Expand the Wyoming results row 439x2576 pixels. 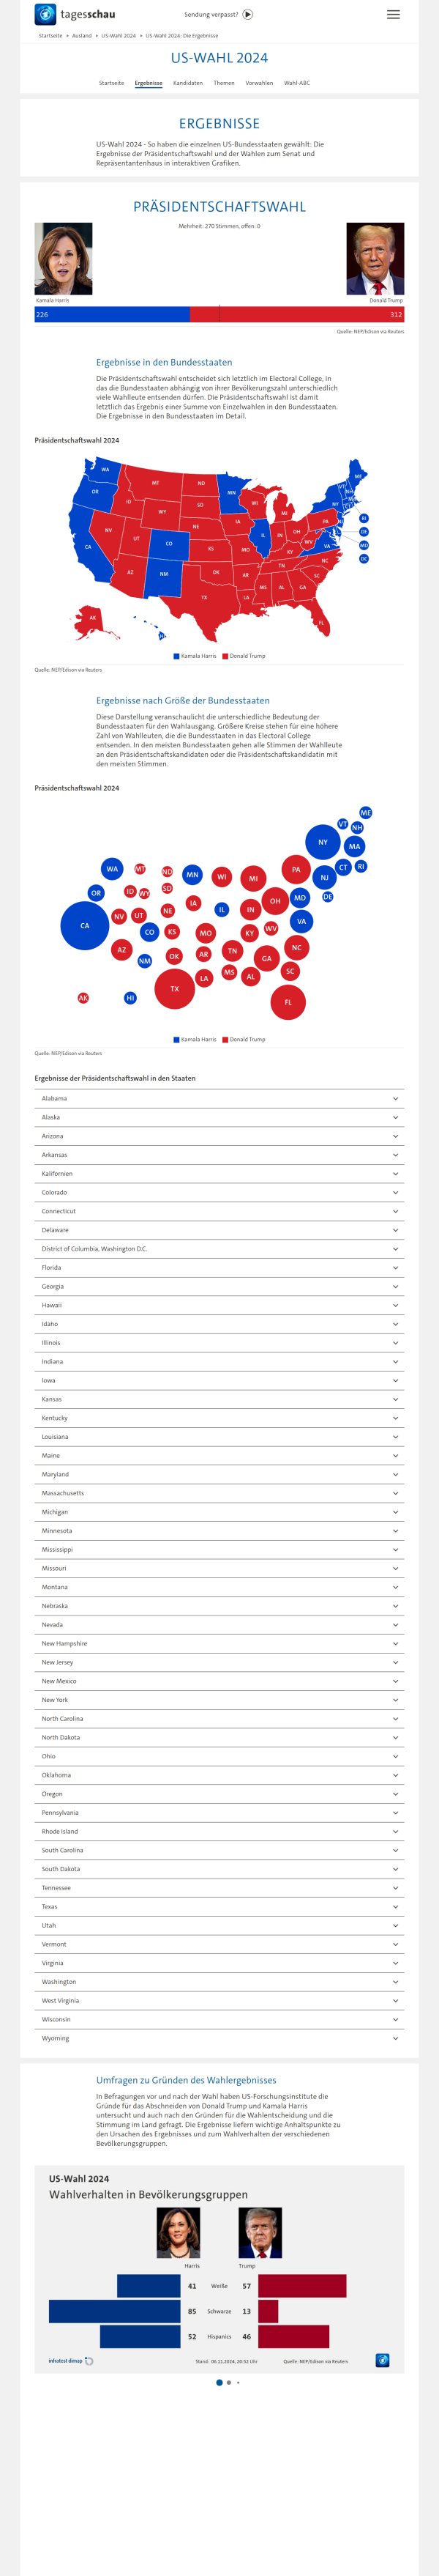(219, 2038)
